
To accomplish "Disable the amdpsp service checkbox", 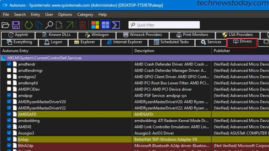I will 9,95.
